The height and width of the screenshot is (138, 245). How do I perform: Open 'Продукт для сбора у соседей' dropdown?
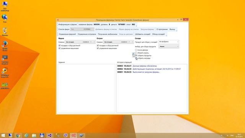tap(168, 42)
